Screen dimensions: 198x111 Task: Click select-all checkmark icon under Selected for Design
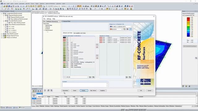127,77
